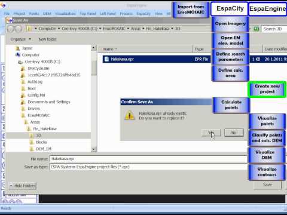Select DEM_EM folder in tree
The image size is (287, 215).
[44, 149]
